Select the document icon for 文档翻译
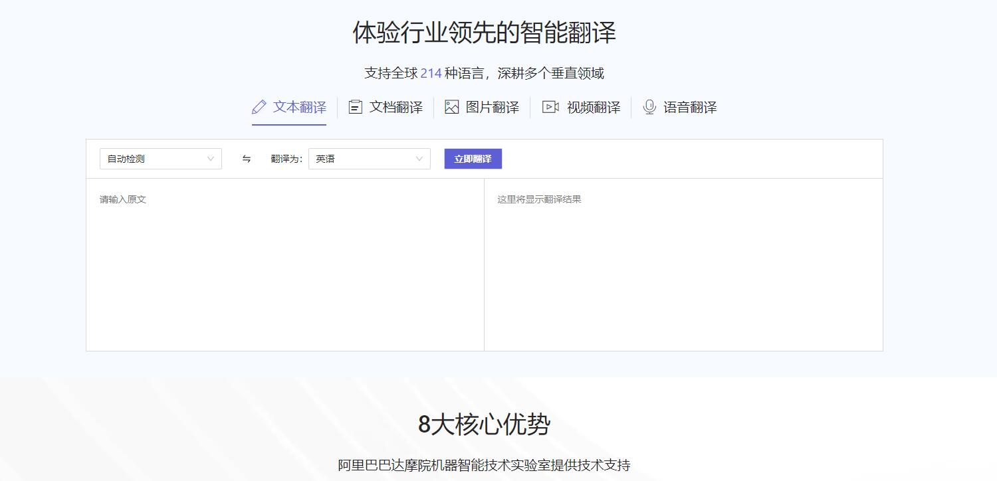The image size is (997, 481). click(x=355, y=106)
